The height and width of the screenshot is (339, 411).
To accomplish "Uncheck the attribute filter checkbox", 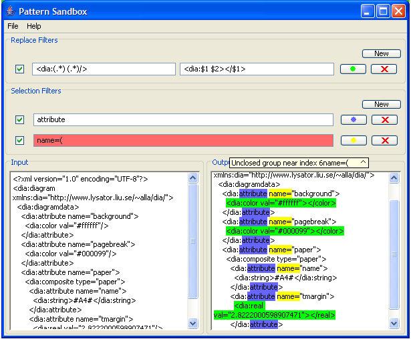I will [x=20, y=119].
